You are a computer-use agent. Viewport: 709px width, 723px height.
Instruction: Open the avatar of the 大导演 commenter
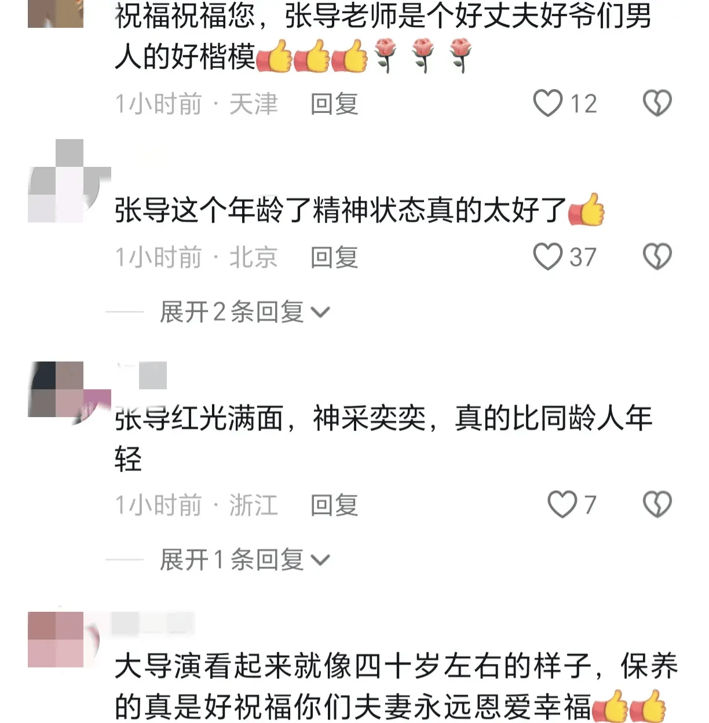63,640
